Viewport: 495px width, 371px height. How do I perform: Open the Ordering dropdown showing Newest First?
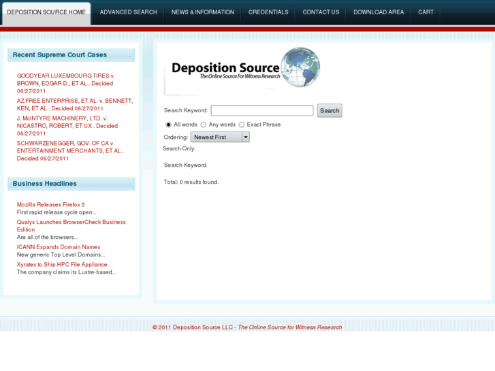tap(220, 137)
